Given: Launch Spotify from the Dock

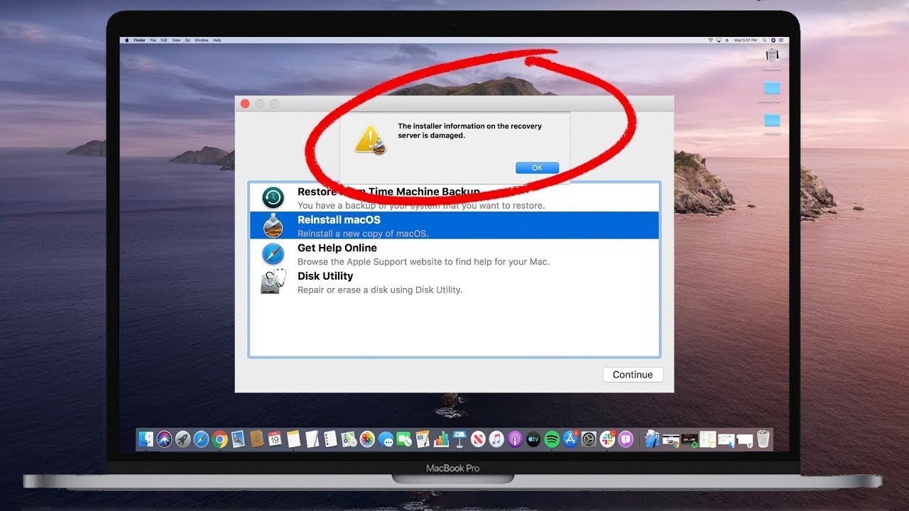Looking at the screenshot, I should (552, 439).
